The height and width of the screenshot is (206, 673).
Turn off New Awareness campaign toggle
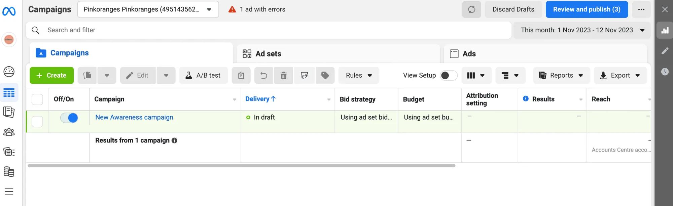click(69, 118)
